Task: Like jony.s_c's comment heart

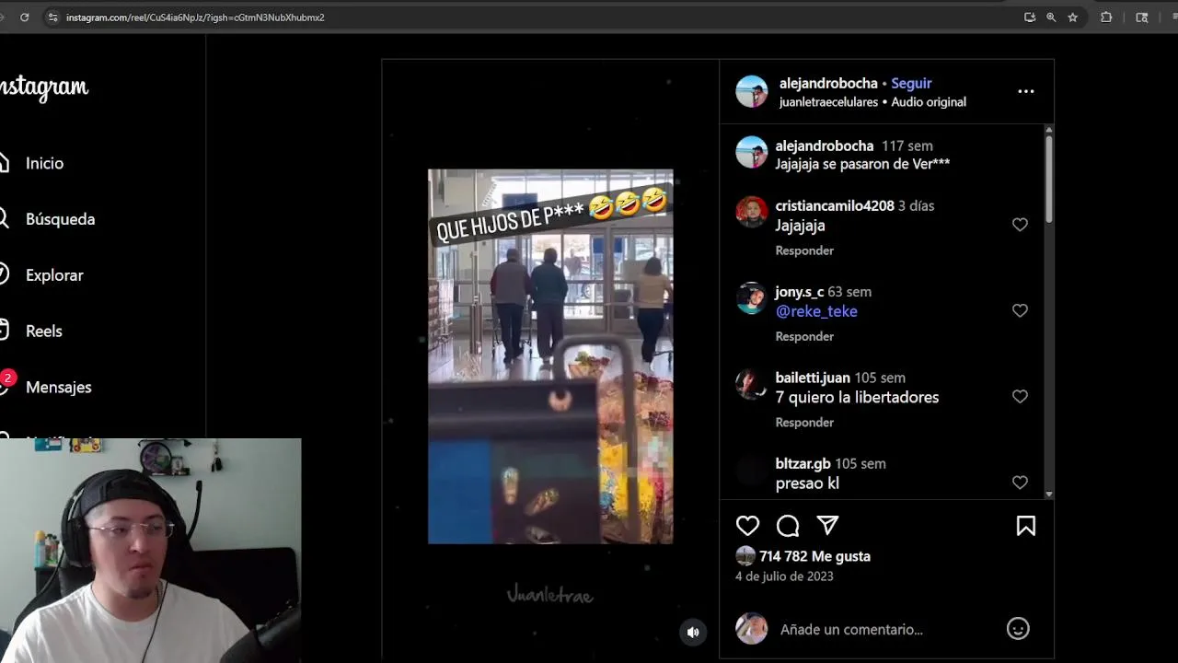Action: coord(1020,310)
